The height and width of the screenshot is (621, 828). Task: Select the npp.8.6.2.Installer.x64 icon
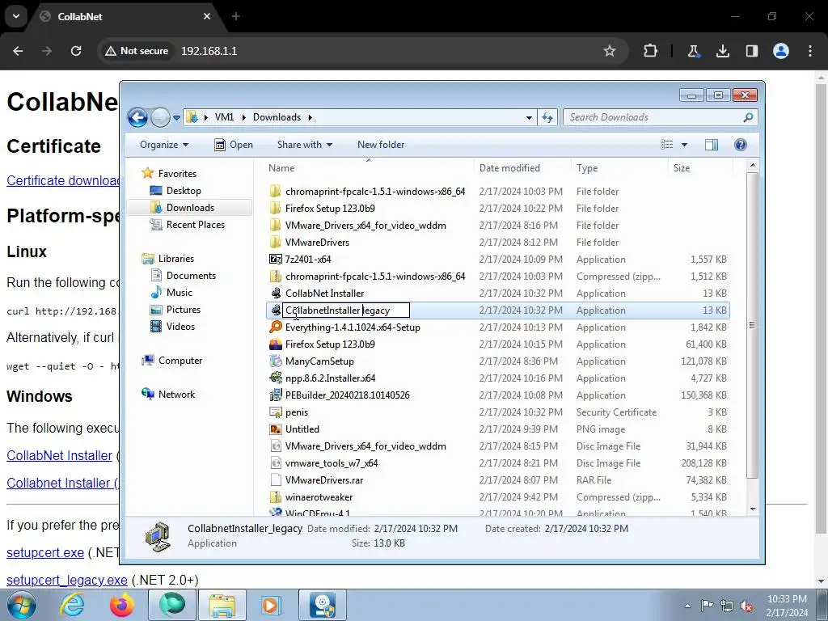click(x=275, y=378)
